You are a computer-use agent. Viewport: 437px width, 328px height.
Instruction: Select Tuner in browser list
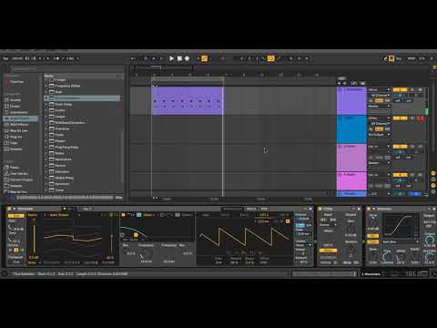[x=59, y=190]
